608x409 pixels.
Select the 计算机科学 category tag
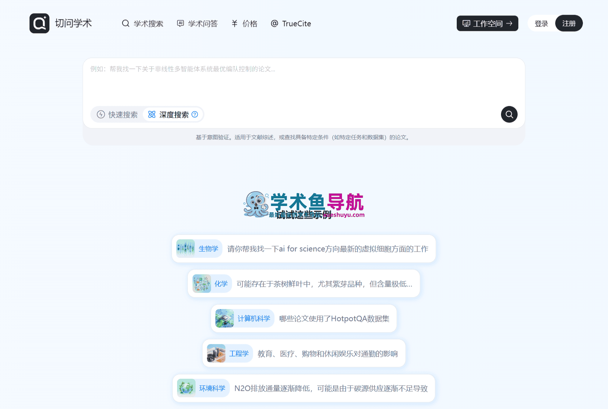pyautogui.click(x=254, y=318)
